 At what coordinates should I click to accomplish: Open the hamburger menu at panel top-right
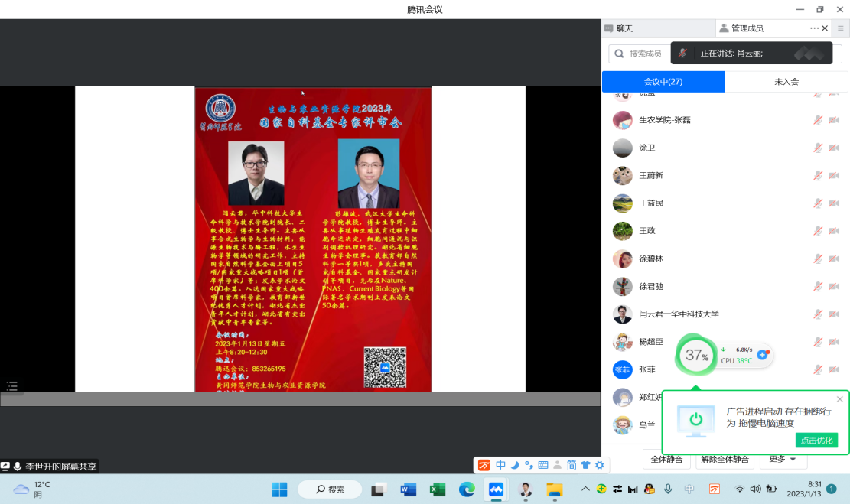(840, 28)
